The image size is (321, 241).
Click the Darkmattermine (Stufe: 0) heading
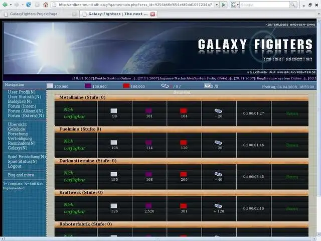[88, 161]
